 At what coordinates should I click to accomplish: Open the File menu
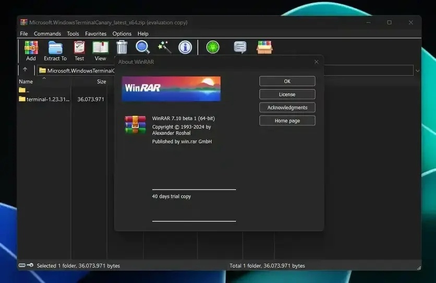(x=24, y=33)
